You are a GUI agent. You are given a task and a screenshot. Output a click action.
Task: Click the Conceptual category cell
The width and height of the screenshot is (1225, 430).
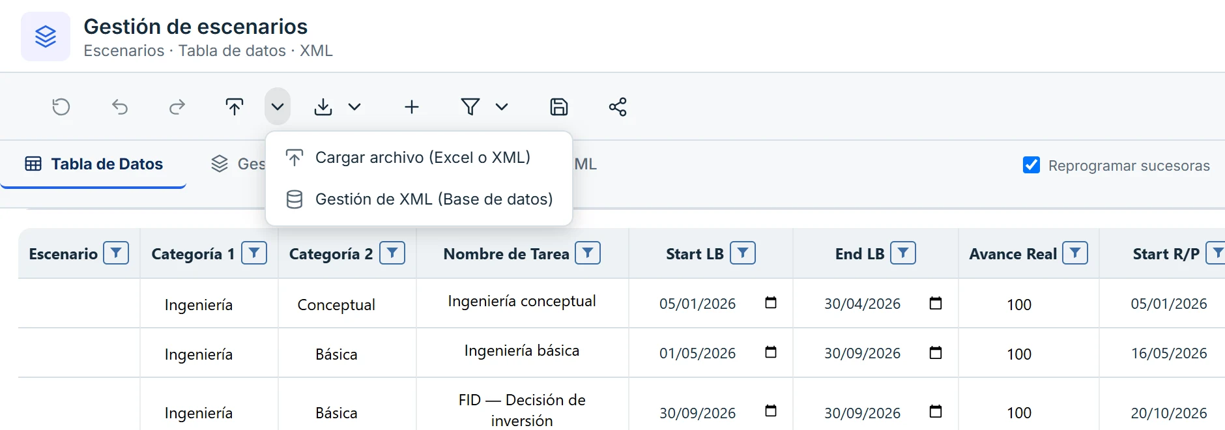click(x=336, y=305)
